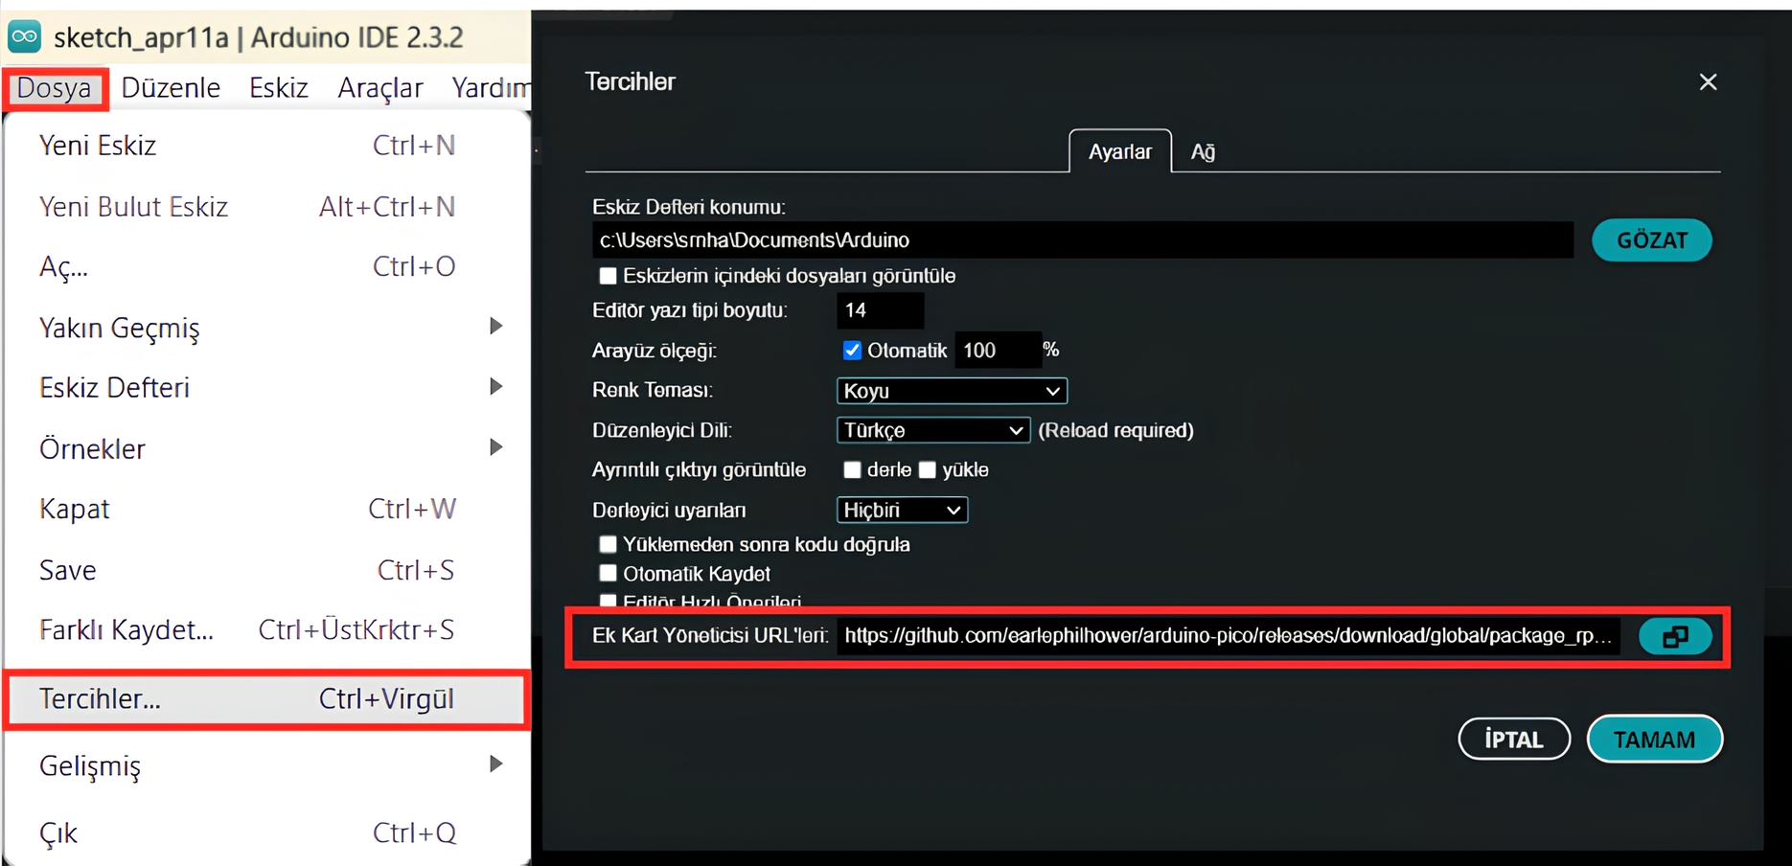Open the Derleyici uyarıları dropdown

point(902,510)
